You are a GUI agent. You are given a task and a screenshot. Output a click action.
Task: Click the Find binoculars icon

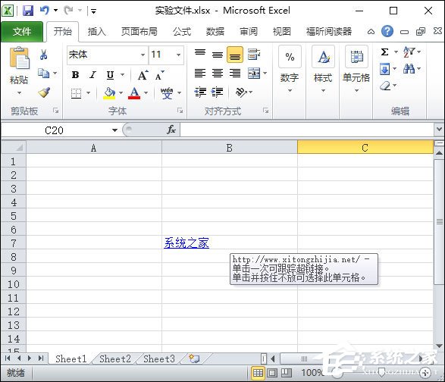click(409, 69)
